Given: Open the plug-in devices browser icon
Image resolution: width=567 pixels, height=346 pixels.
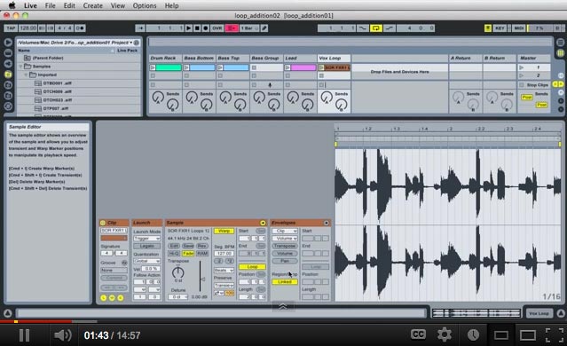Looking at the screenshot, I should (8, 64).
